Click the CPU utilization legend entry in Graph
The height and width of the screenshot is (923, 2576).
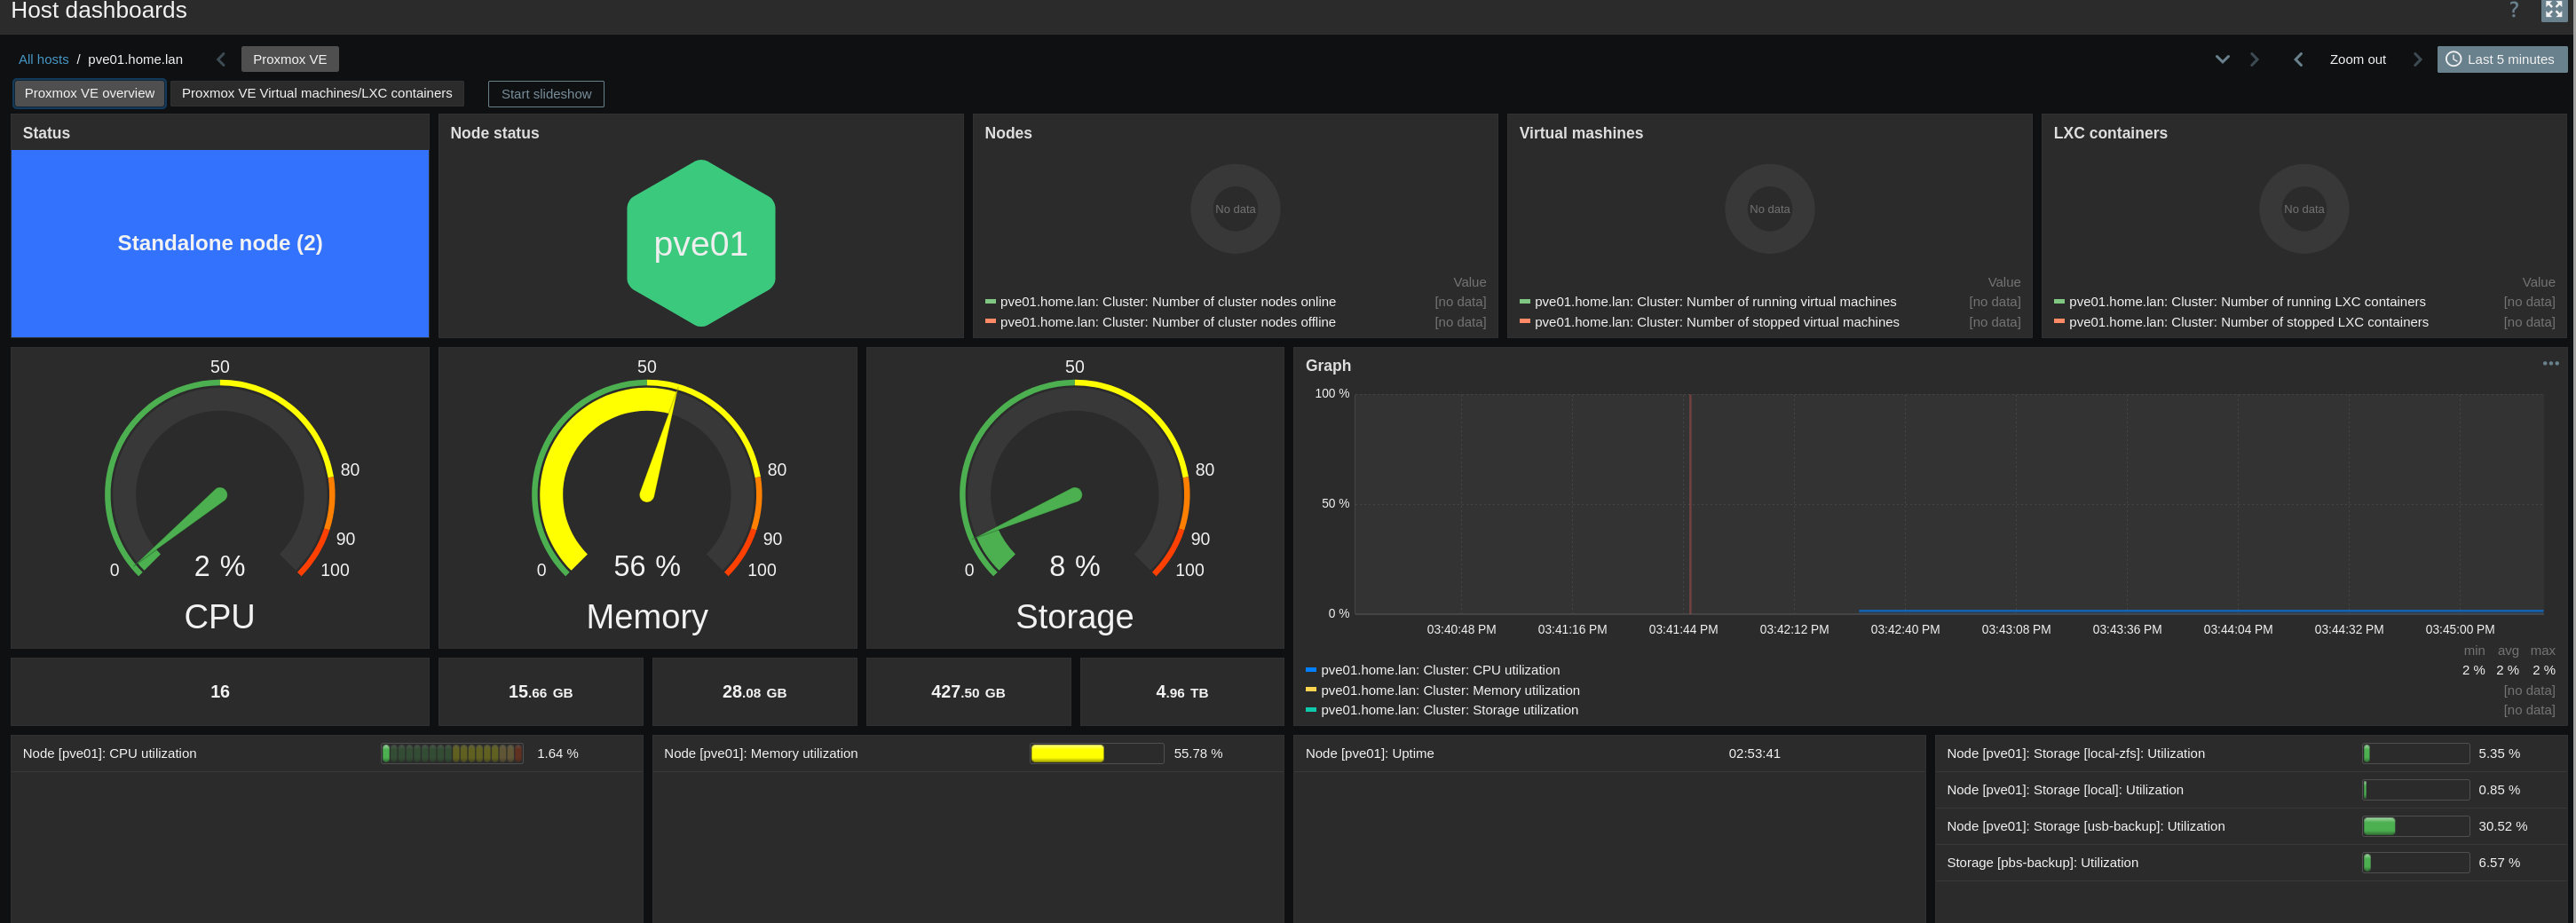pos(1432,670)
